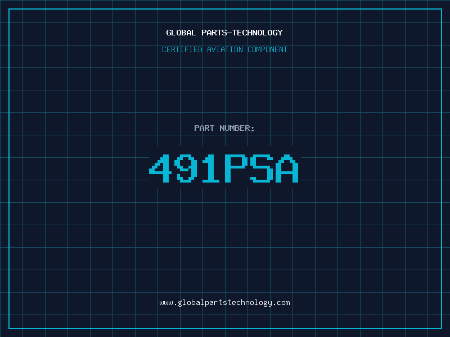This screenshot has width=450, height=337.
Task: Click the PART NUMBER: label
Action: click(x=224, y=128)
